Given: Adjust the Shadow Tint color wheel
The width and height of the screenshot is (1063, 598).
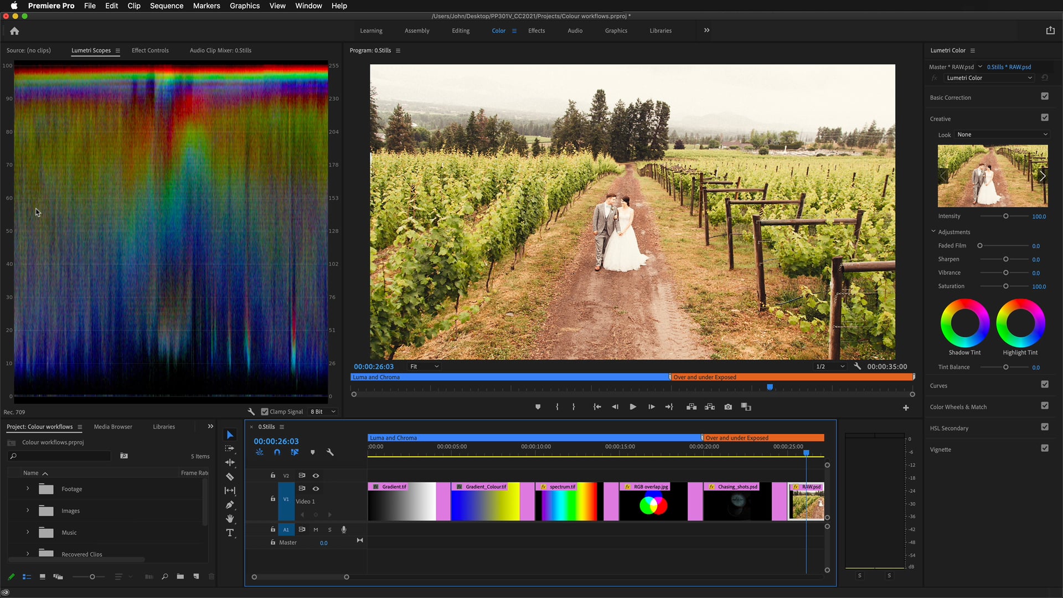Looking at the screenshot, I should 965,323.
